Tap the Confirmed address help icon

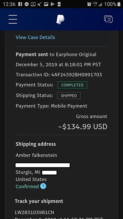pos(43,186)
